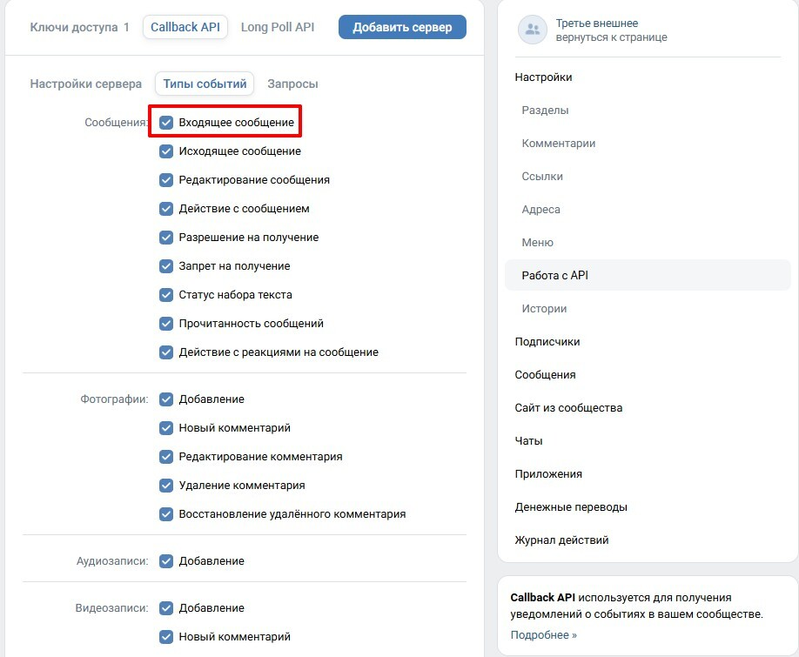Open Подробнее link about Callback API
Screen dimensions: 799x657
(543, 635)
